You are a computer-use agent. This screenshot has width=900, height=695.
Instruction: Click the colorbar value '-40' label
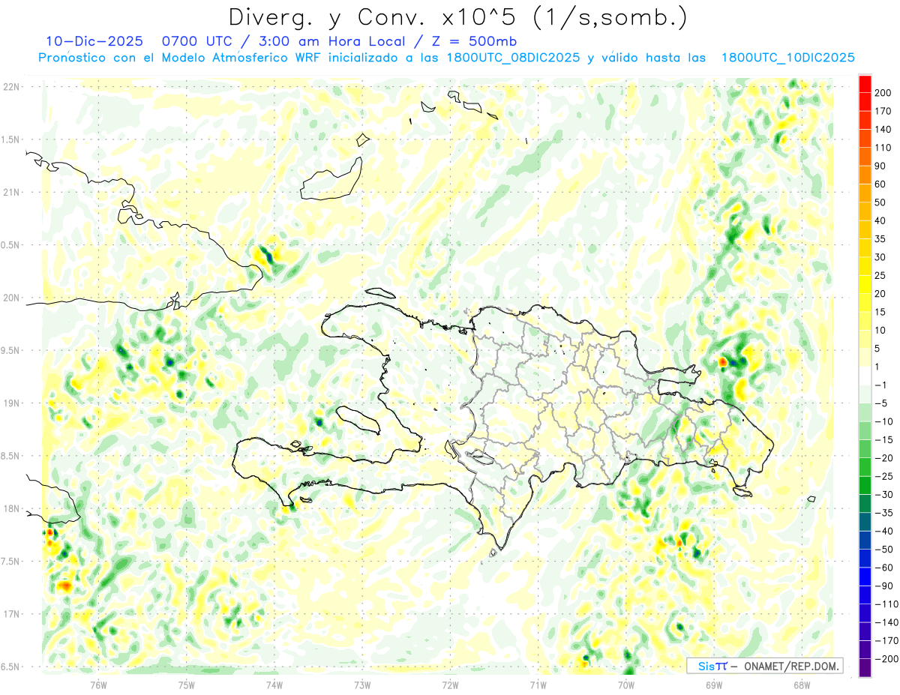click(883, 531)
